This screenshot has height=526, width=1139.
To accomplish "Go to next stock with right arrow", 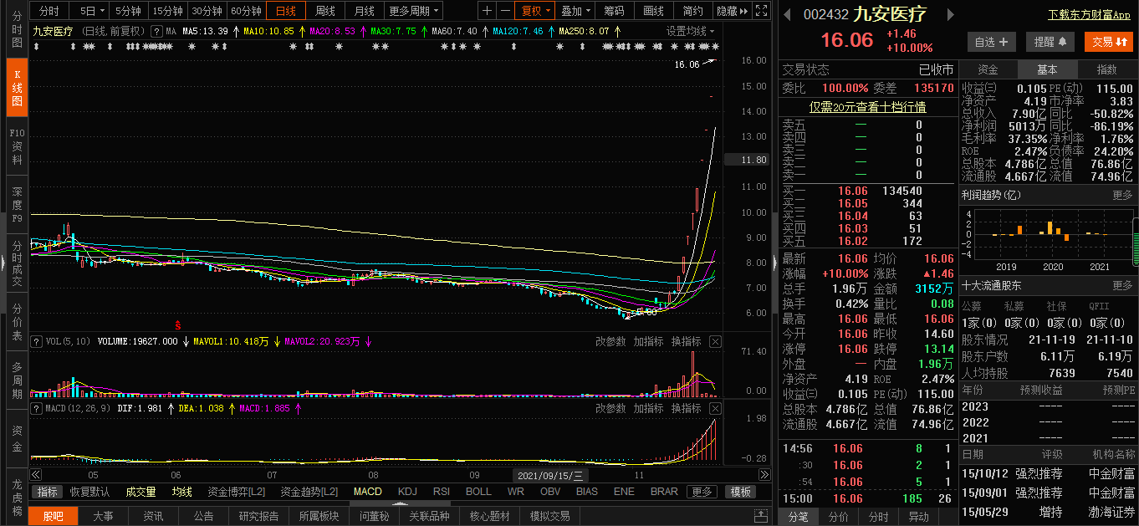I will click(x=950, y=14).
